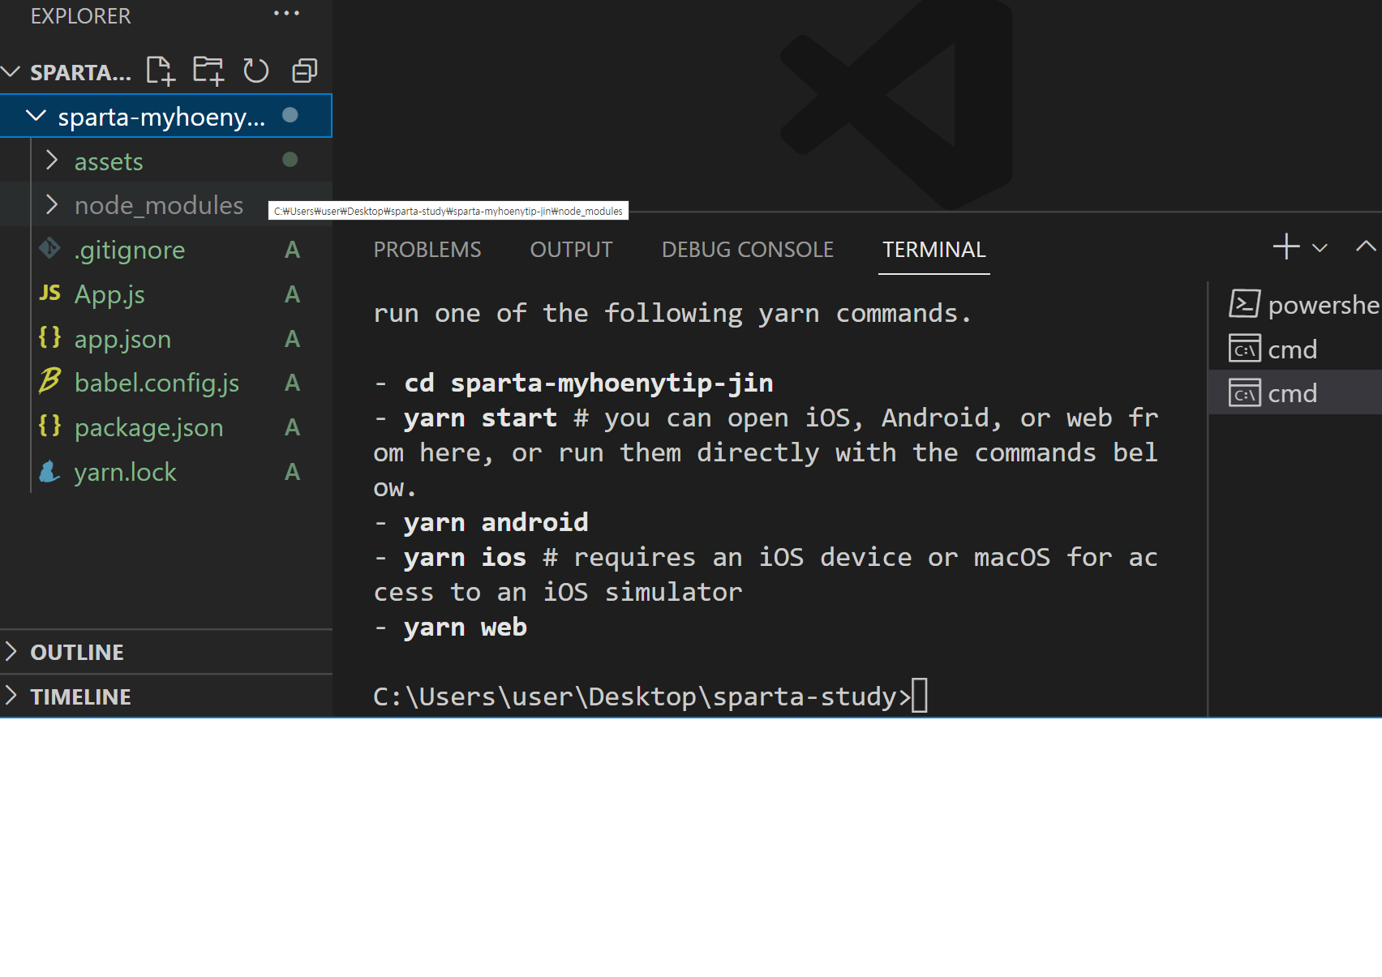Collapse all folders in Explorer
The width and height of the screenshot is (1382, 977).
304,71
